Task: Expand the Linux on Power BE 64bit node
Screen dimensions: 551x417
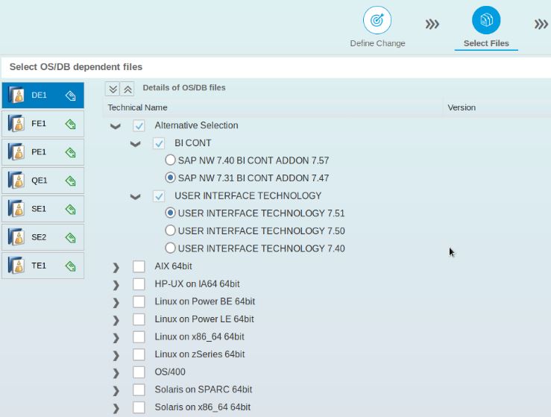Action: coord(116,303)
